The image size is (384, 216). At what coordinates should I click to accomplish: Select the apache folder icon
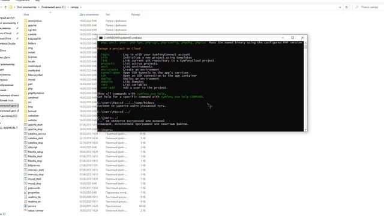click(x=25, y=25)
